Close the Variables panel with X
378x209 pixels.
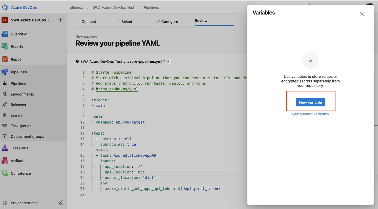(x=362, y=14)
